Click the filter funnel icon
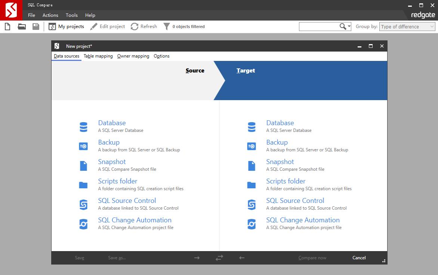Viewport: 438px width, 275px height. pyautogui.click(x=167, y=27)
